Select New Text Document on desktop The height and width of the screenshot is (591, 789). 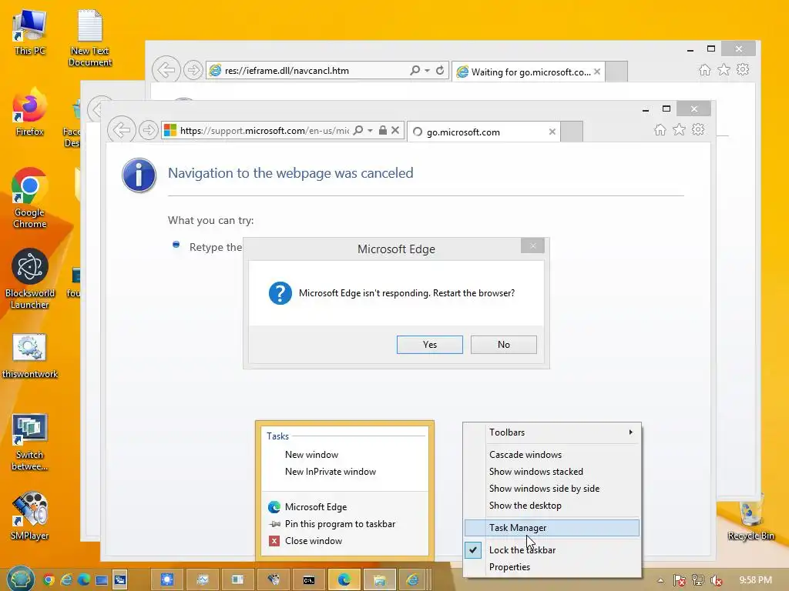coord(90,38)
